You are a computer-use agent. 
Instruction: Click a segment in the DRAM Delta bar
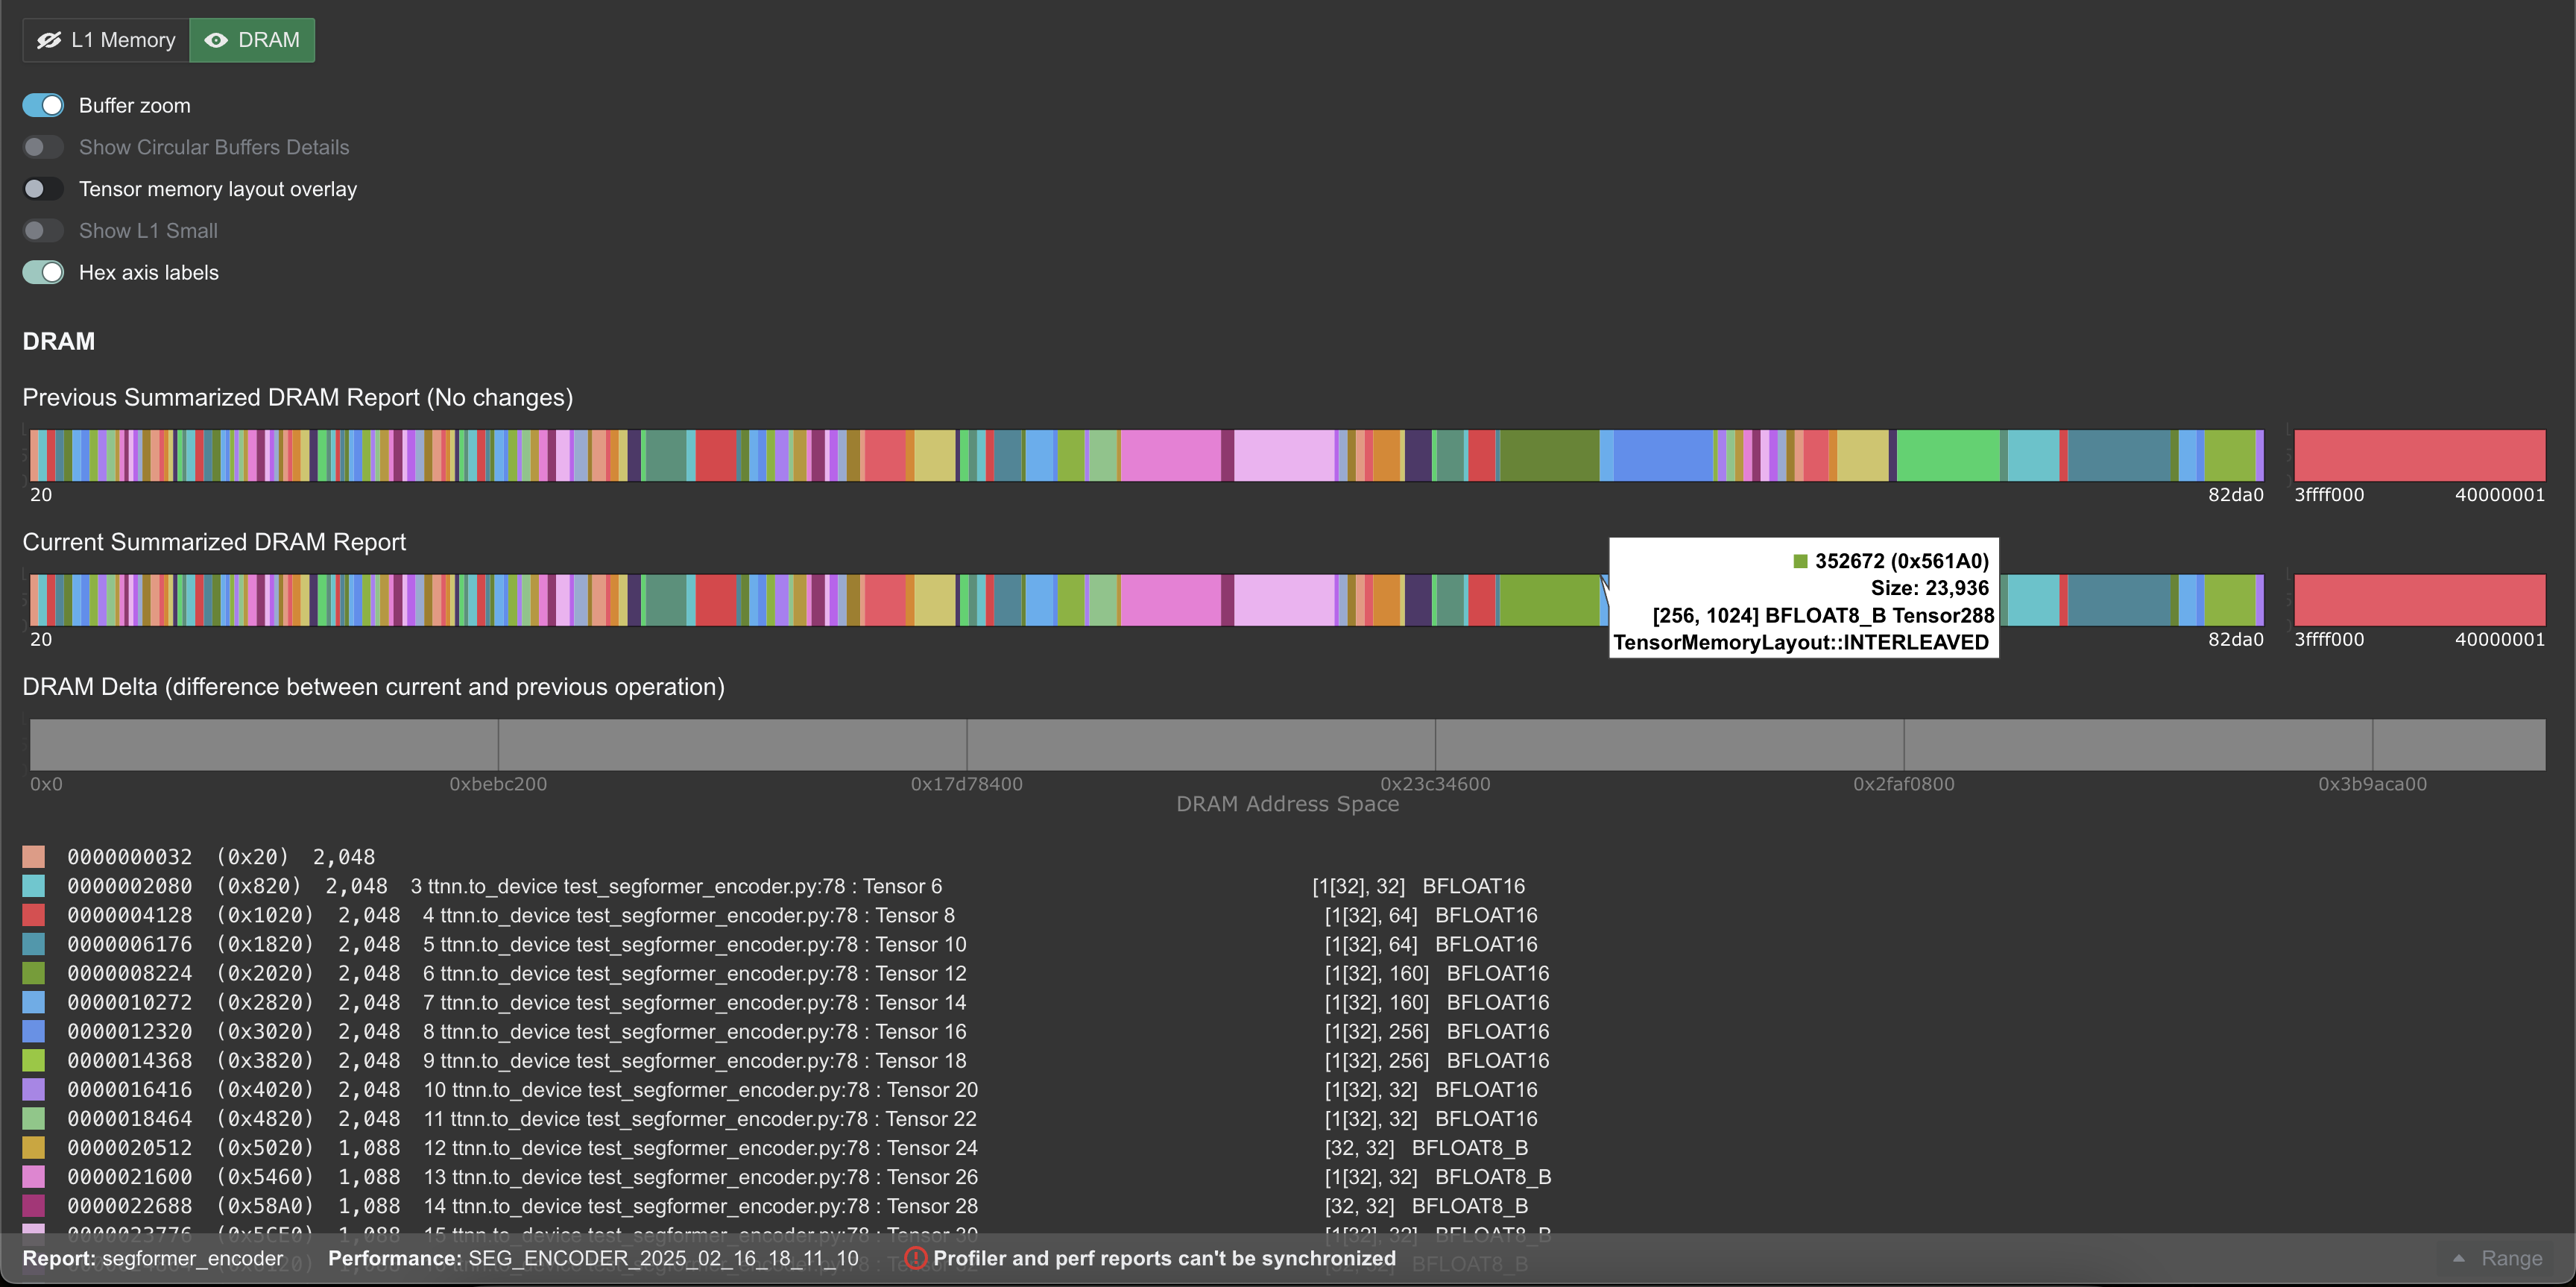700,744
